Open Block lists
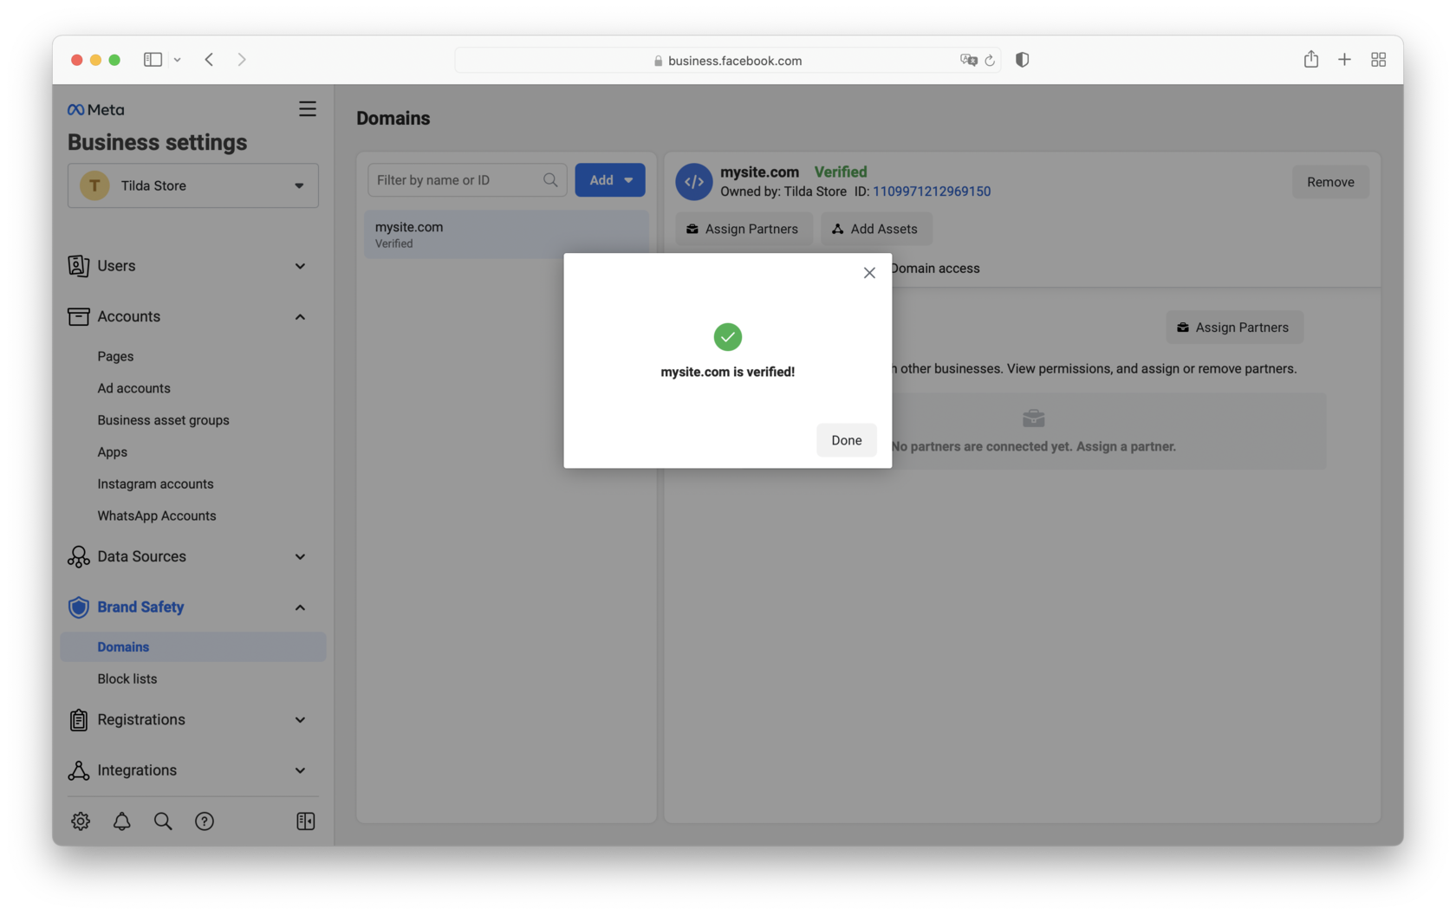This screenshot has width=1456, height=915. [127, 679]
